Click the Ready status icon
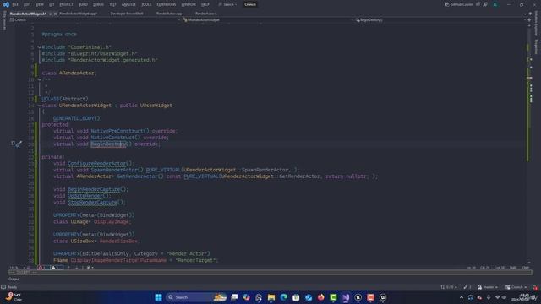Viewport: 541px width, 304px height. tap(3, 287)
